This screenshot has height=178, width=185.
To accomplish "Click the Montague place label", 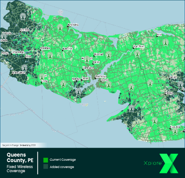I will coord(169,93).
